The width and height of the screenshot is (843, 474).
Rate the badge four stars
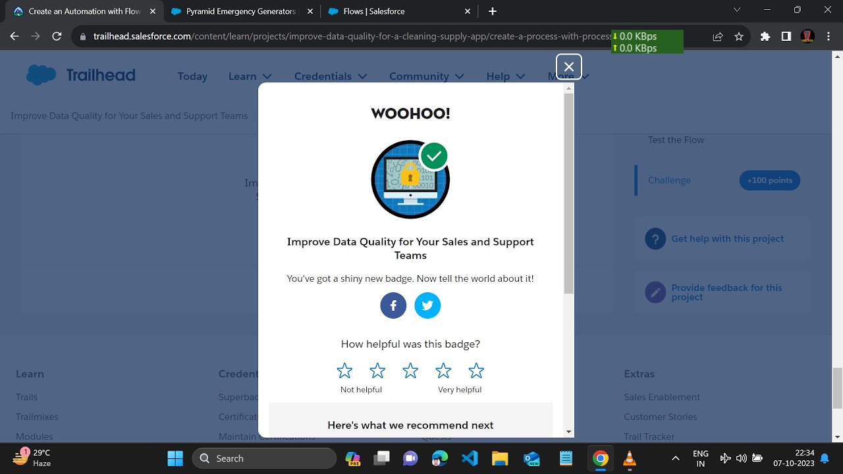pos(443,371)
